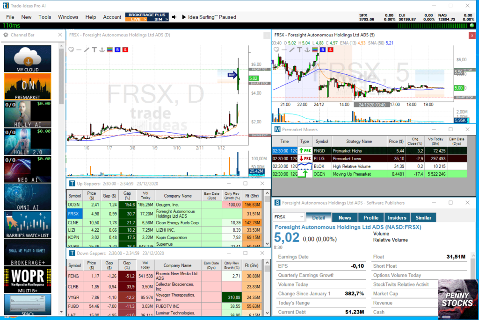Screen dimensions: 479x320
Task: Select text tool in daily chart
Action: pyautogui.click(x=94, y=50)
